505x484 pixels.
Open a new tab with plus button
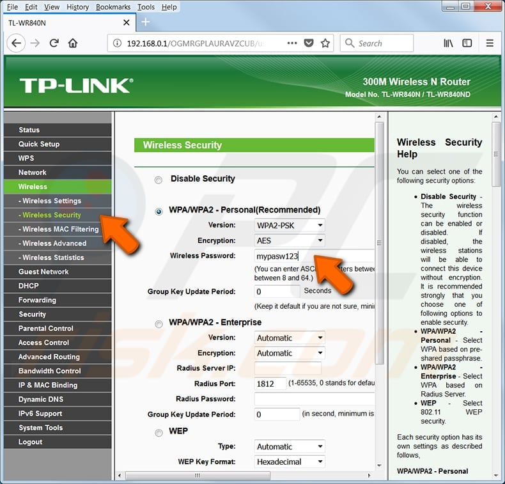pos(146,22)
